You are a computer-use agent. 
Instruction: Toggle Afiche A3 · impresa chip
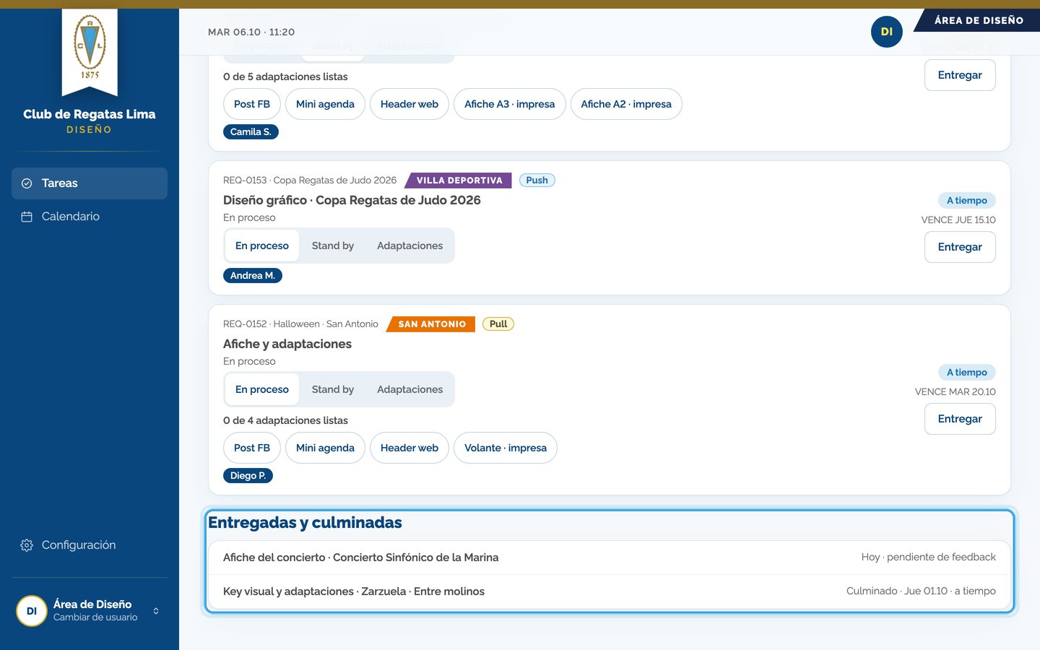tap(510, 104)
